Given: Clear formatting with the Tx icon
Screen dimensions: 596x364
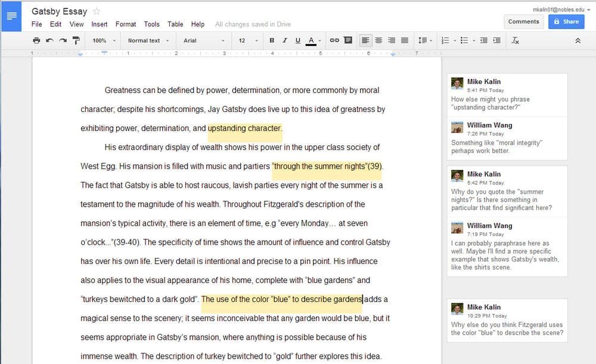Looking at the screenshot, I should pyautogui.click(x=515, y=41).
